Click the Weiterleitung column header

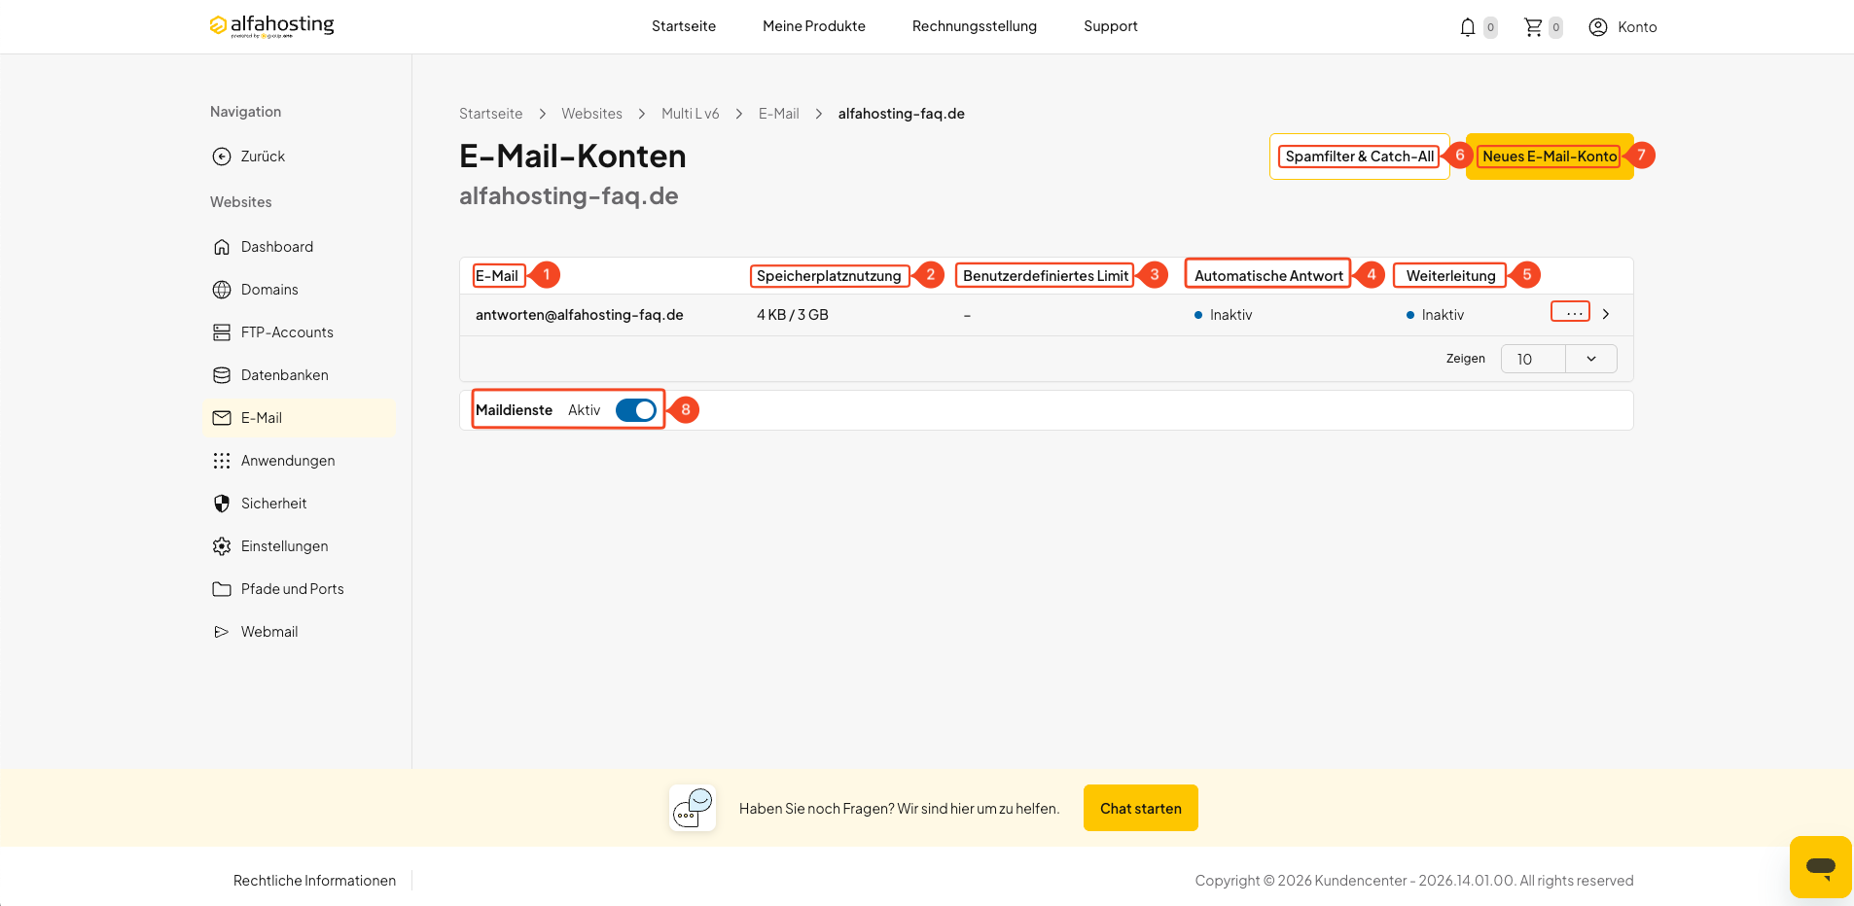pos(1450,276)
